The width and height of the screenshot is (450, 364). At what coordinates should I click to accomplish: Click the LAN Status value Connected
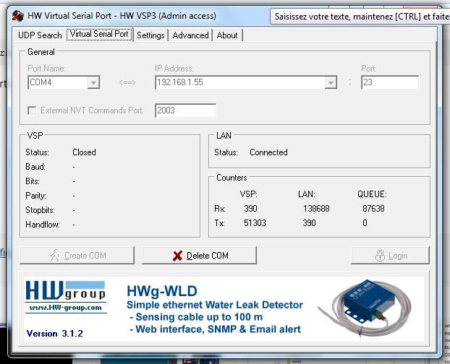click(x=268, y=152)
